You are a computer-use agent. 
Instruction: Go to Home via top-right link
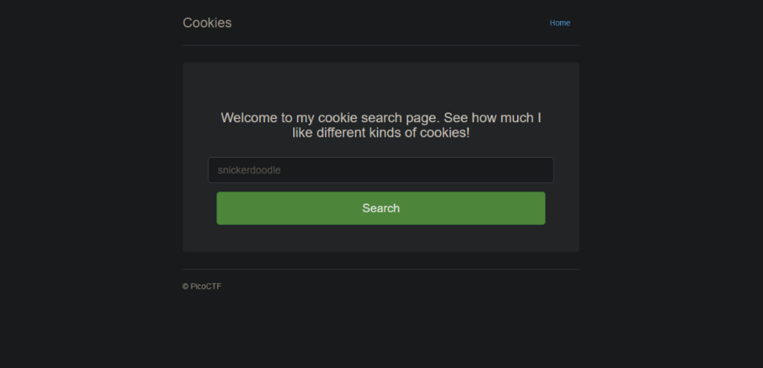[559, 23]
